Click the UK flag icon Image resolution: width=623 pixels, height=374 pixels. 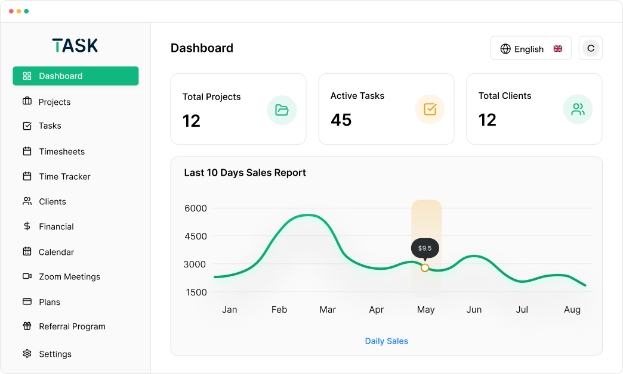pyautogui.click(x=558, y=48)
